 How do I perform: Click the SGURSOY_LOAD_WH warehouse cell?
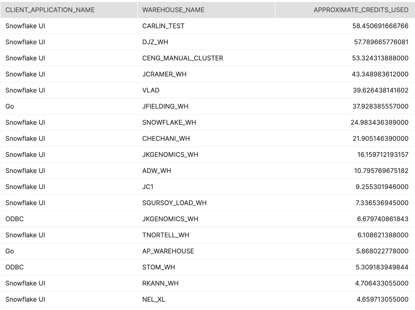pyautogui.click(x=174, y=203)
